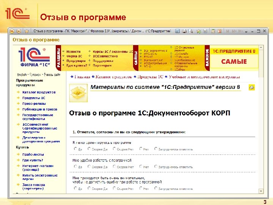Viewport: 273px width, 205px height.
Task: Select Да for 'не допустить ошибку' question
Action: [75, 188]
